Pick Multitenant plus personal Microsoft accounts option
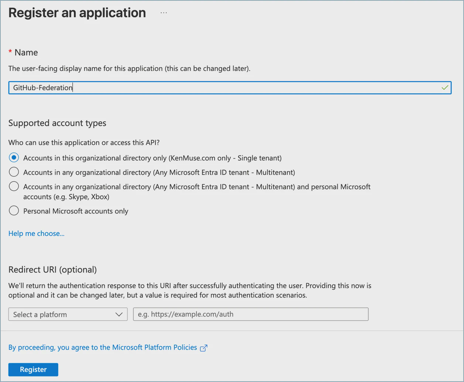This screenshot has width=464, height=382. pyautogui.click(x=14, y=186)
